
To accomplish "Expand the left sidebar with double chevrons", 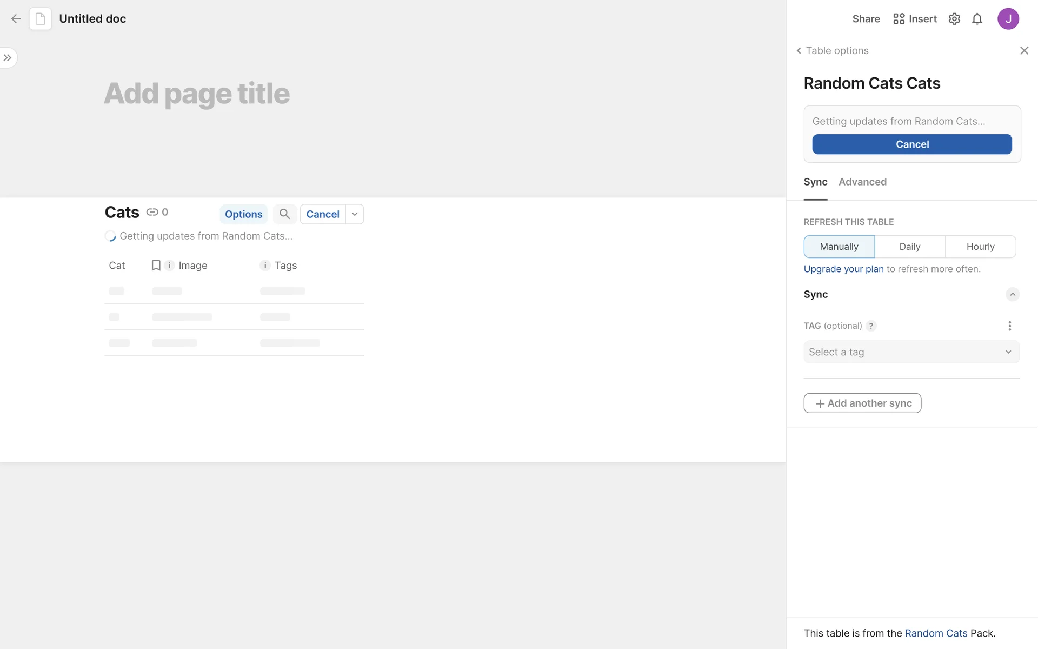I will (x=8, y=58).
